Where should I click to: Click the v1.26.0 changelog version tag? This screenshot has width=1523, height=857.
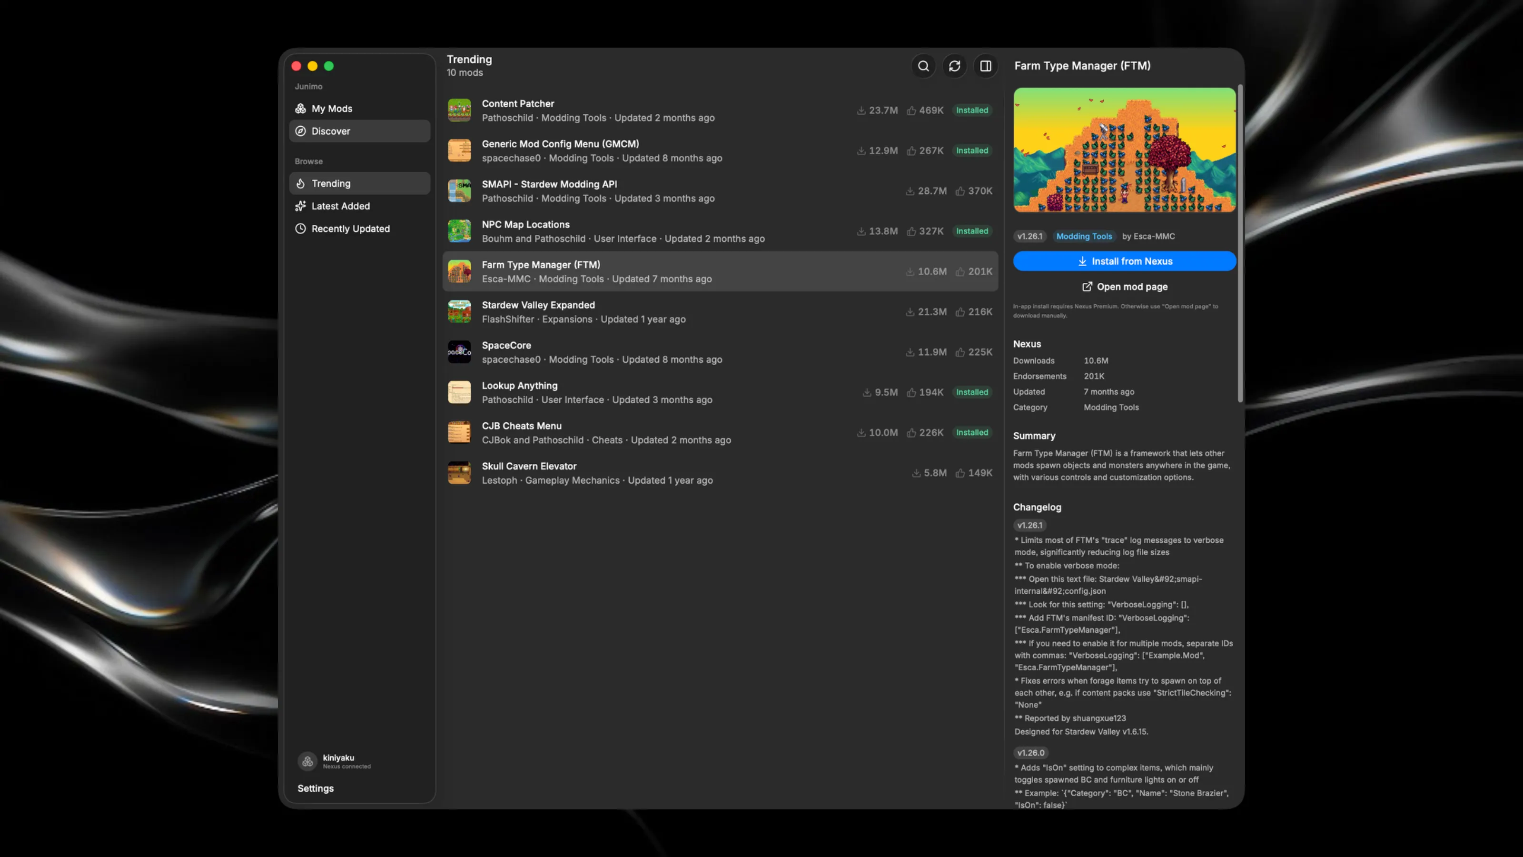[1030, 752]
